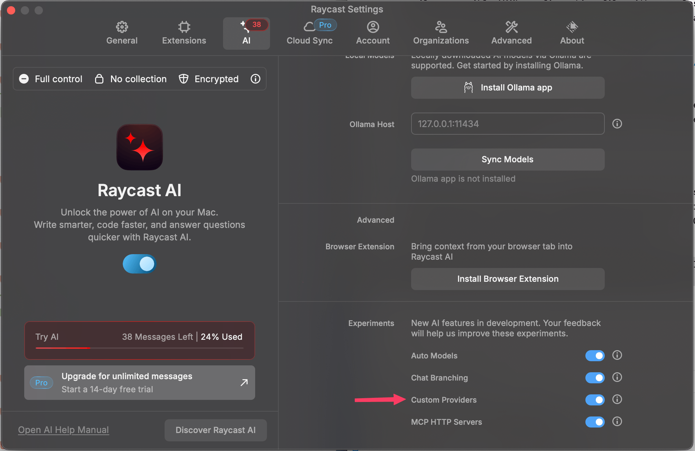This screenshot has width=695, height=451.
Task: Turn off Chat Branching
Action: tap(595, 377)
